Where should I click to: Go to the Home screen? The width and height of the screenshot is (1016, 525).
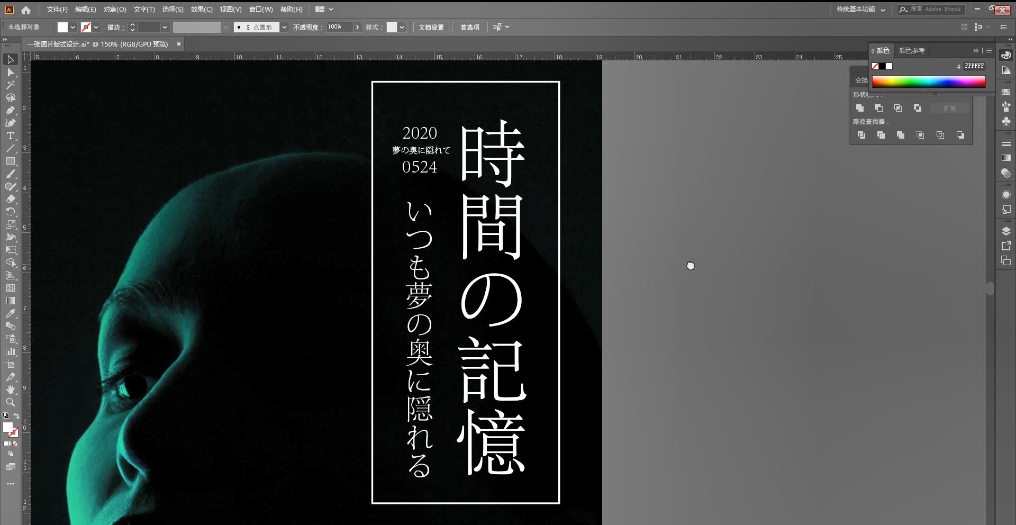(x=26, y=10)
